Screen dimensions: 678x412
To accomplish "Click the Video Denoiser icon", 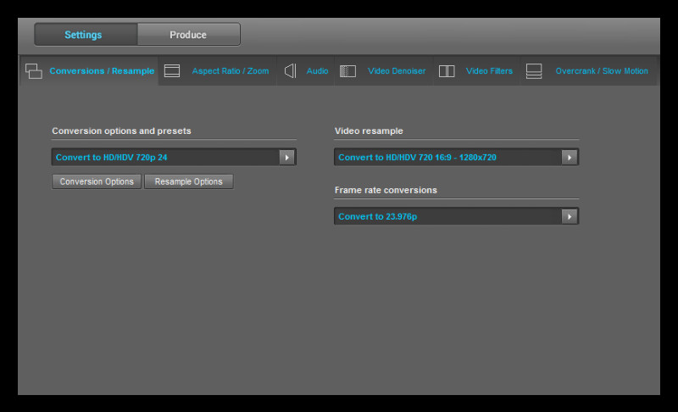I will (x=347, y=71).
